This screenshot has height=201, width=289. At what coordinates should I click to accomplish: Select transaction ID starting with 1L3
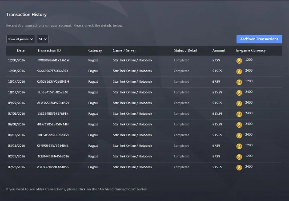[53, 92]
